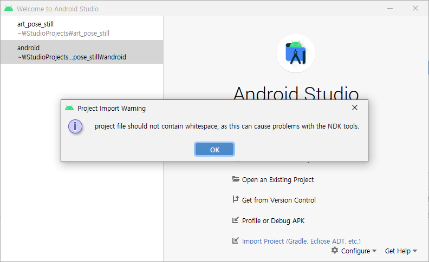Click Android icon in Project Import Warning title
This screenshot has width=429, height=262.
pyautogui.click(x=69, y=108)
